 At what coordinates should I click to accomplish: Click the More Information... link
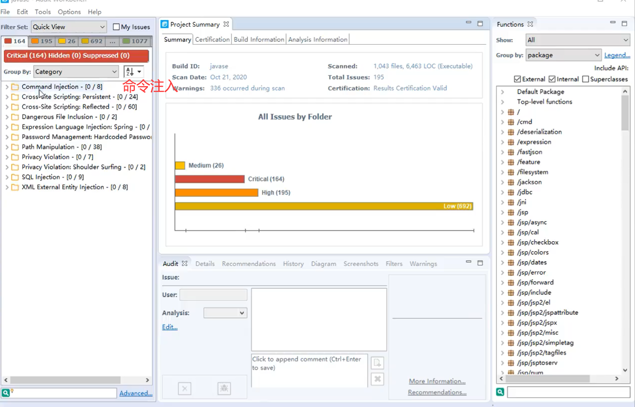tap(437, 381)
